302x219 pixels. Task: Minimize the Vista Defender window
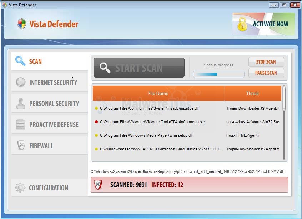(273, 5)
